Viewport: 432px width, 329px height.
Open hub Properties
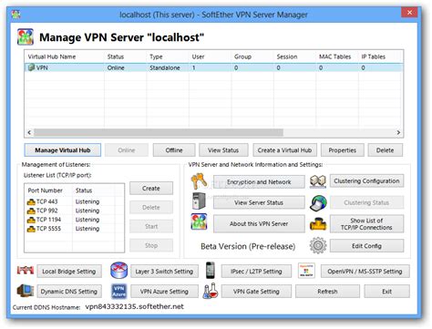click(x=343, y=150)
